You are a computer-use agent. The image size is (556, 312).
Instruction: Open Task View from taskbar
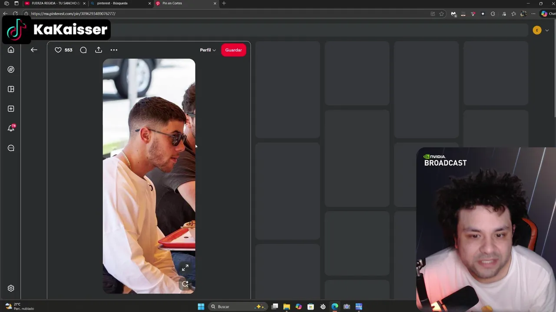coord(275,306)
